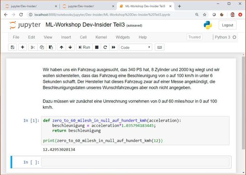The image size is (246, 175).
Task: Bookmark this page with star icon
Action: [x=205, y=15]
